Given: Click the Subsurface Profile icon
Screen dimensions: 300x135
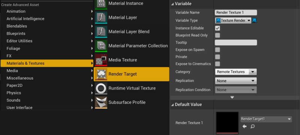Looking at the screenshot, I should click(x=101, y=102).
